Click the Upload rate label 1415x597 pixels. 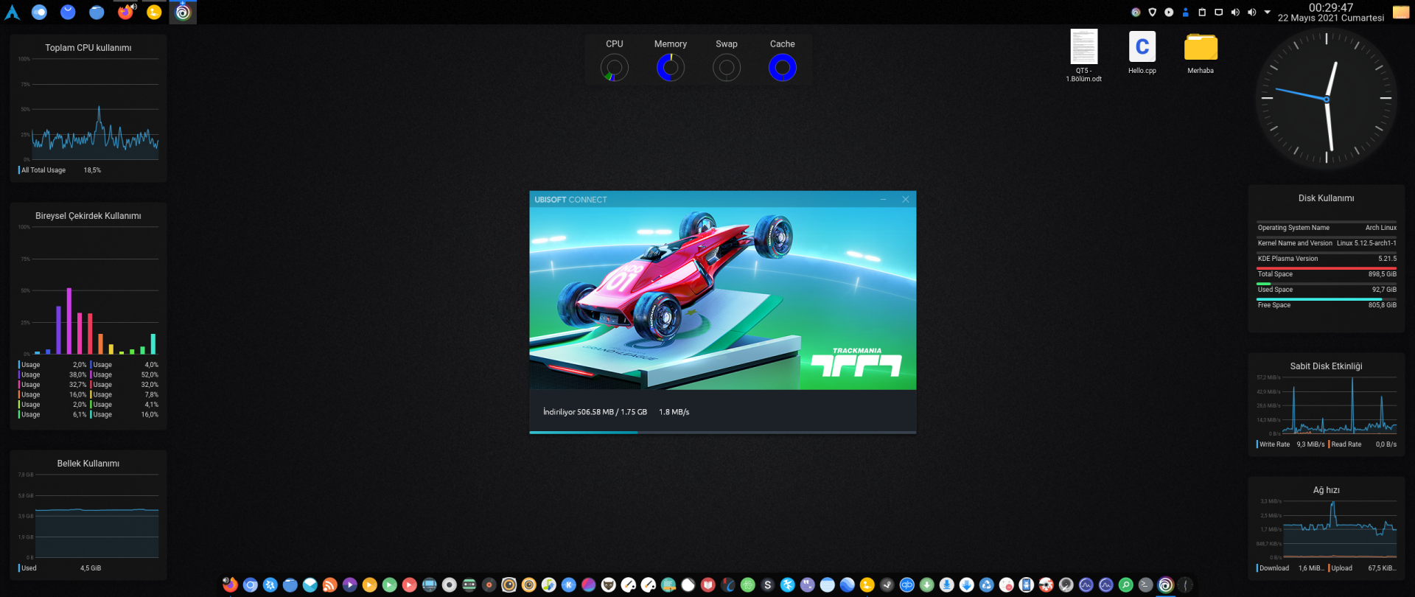coord(1341,568)
